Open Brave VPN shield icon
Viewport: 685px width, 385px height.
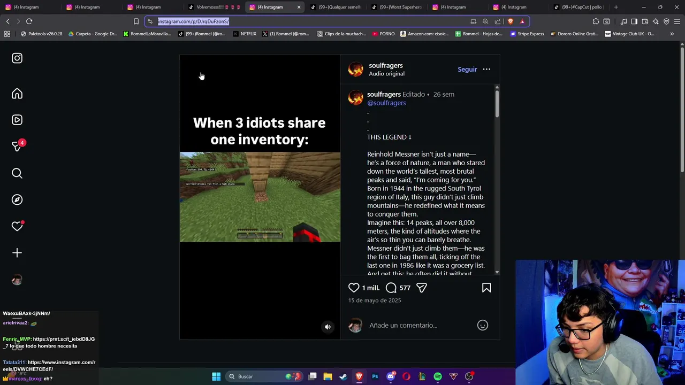click(666, 21)
